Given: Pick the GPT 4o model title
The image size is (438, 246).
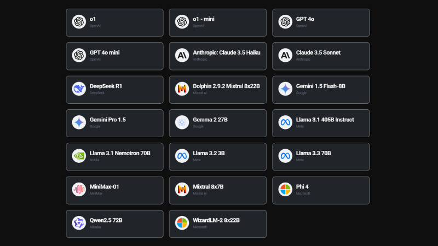Looking at the screenshot, I should point(305,19).
